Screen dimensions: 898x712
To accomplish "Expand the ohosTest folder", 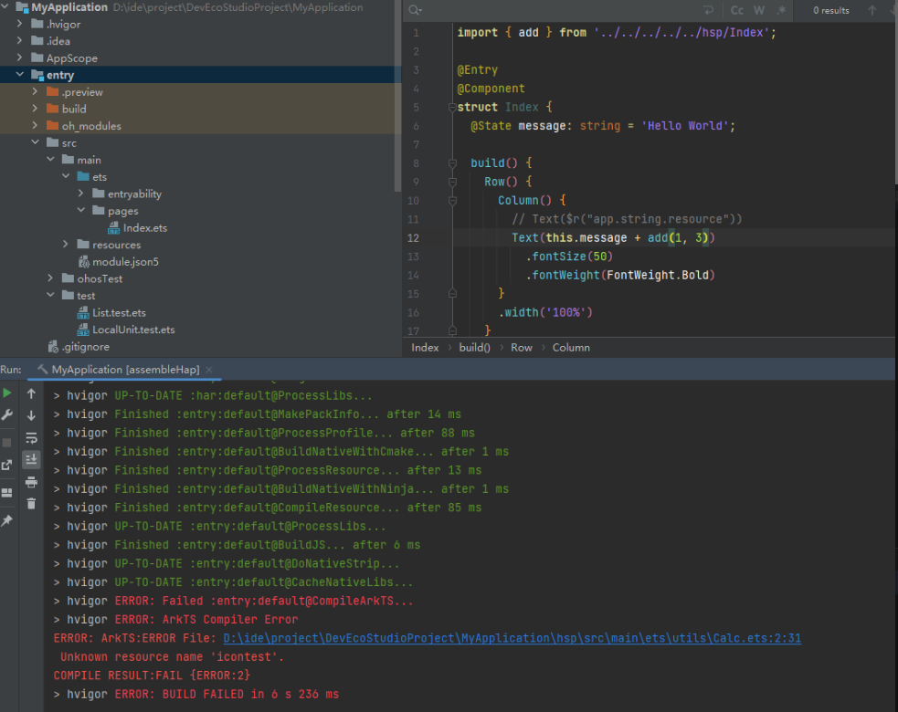I will point(51,278).
